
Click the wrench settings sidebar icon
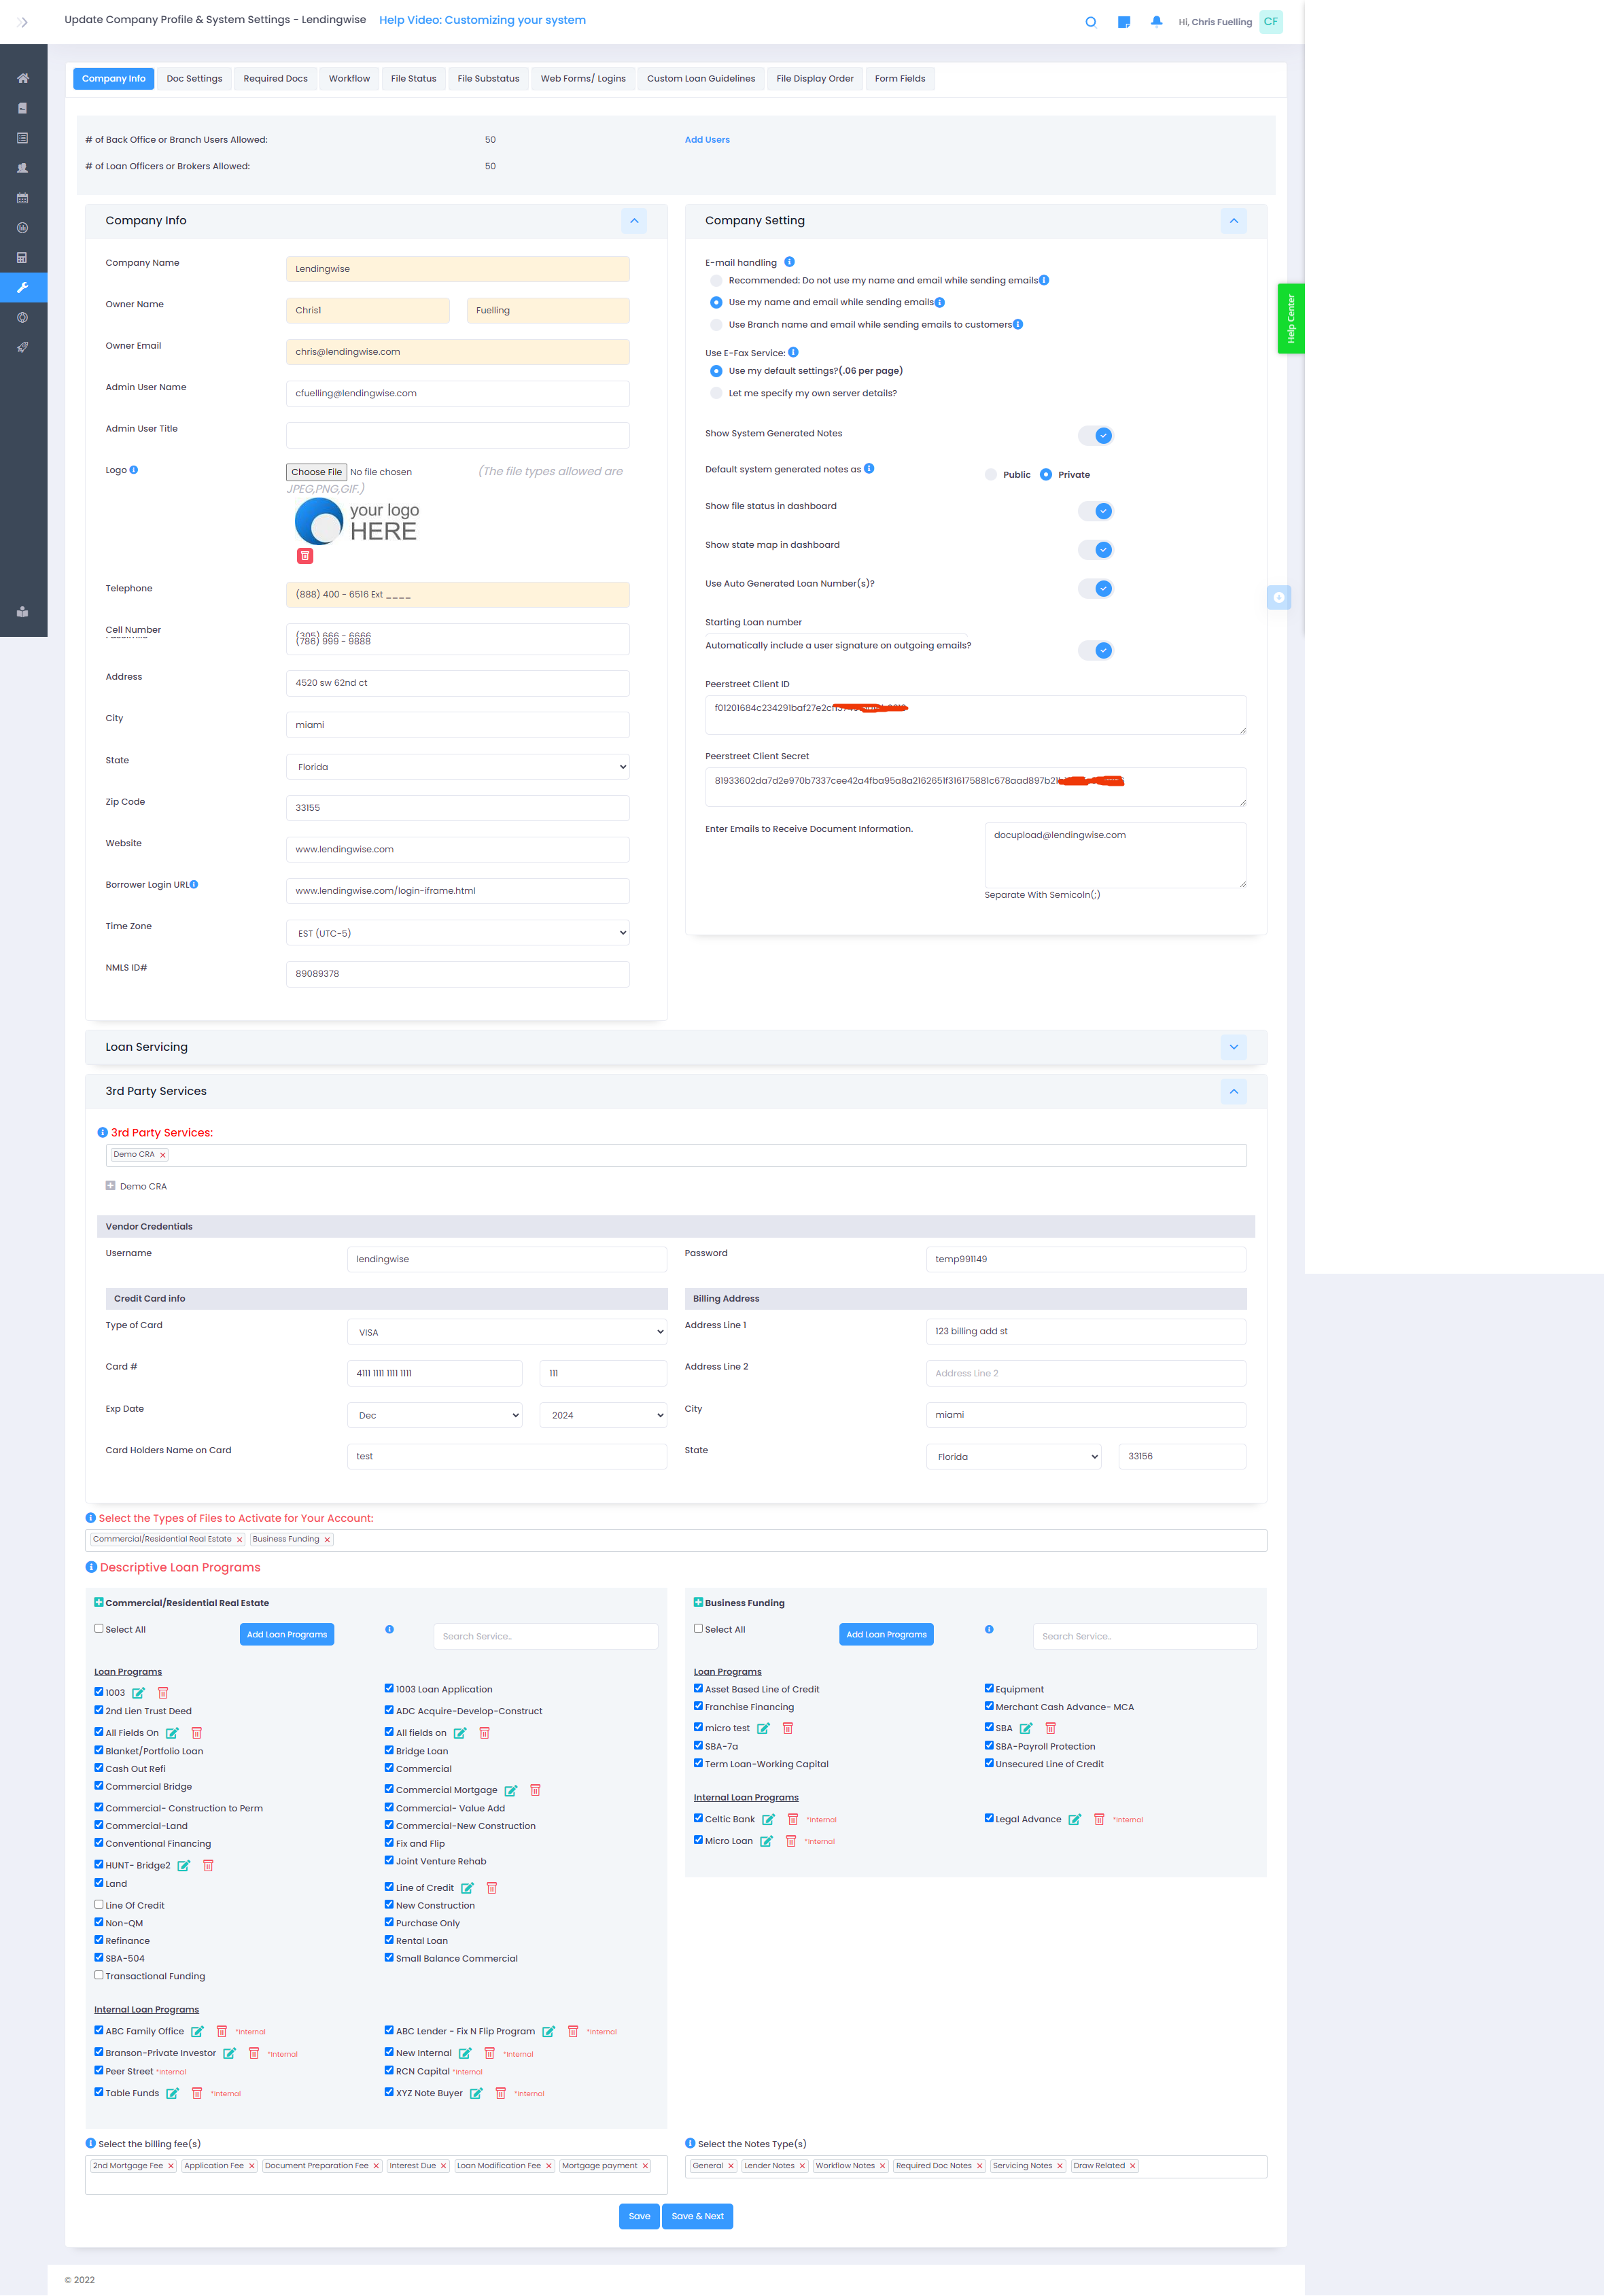[x=23, y=288]
